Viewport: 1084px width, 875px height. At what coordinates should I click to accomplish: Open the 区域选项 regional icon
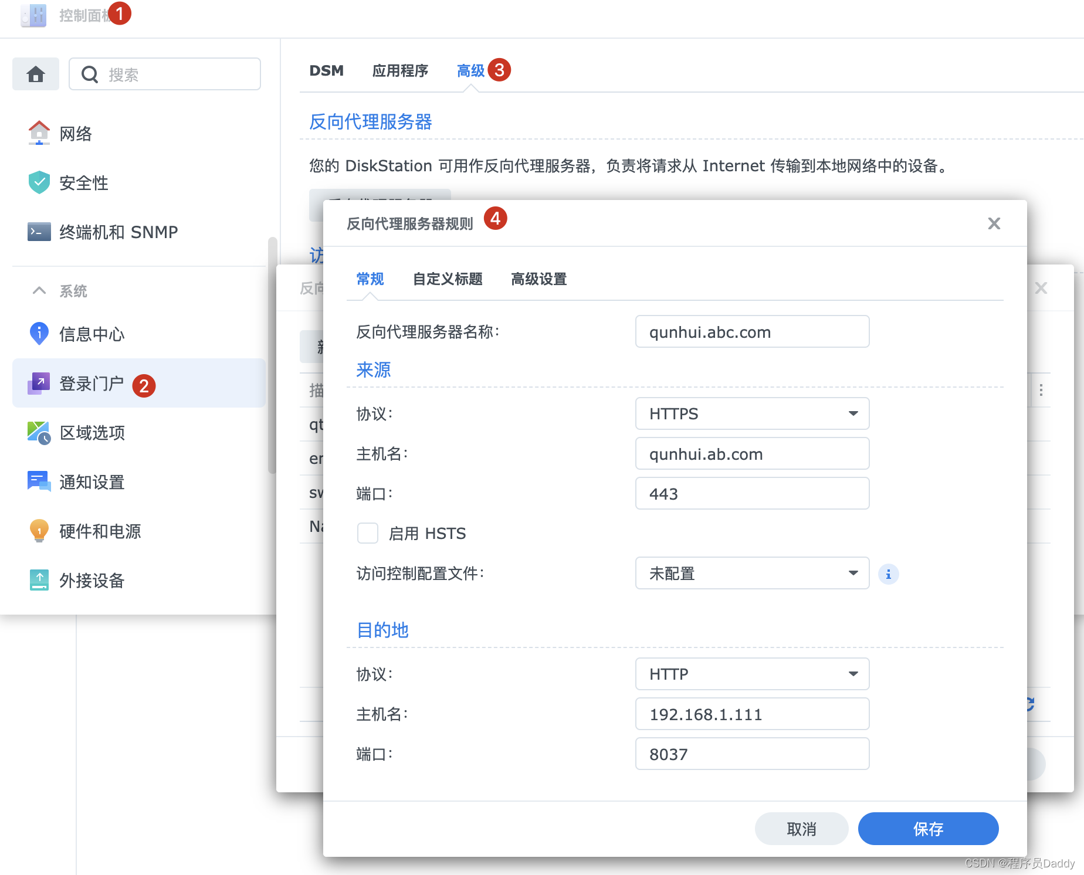click(39, 433)
